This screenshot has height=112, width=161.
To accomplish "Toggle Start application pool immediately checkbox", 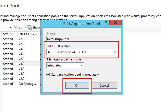I will point(48,75).
